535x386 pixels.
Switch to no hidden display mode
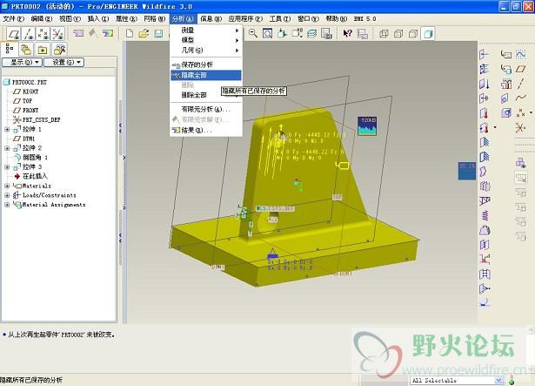413,33
